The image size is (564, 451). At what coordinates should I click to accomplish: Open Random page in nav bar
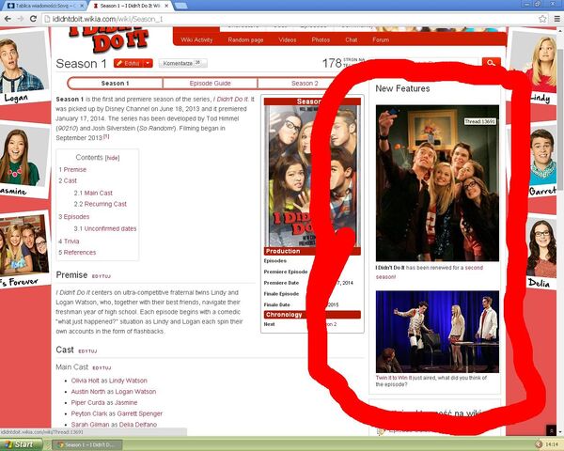[245, 39]
